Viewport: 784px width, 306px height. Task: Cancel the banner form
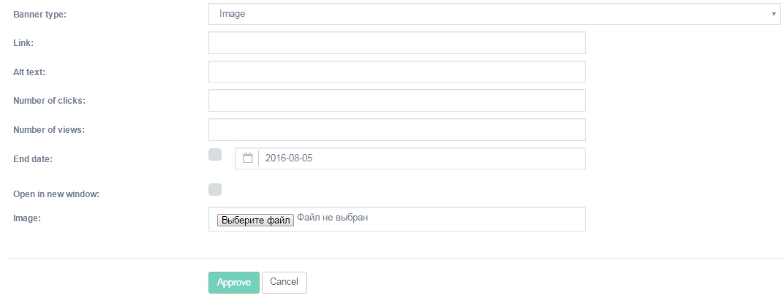284,282
